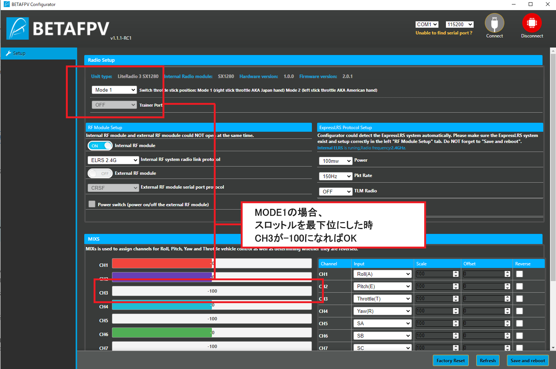Maximize the BETAFPV Configurator window
The height and width of the screenshot is (369, 556).
click(531, 4)
